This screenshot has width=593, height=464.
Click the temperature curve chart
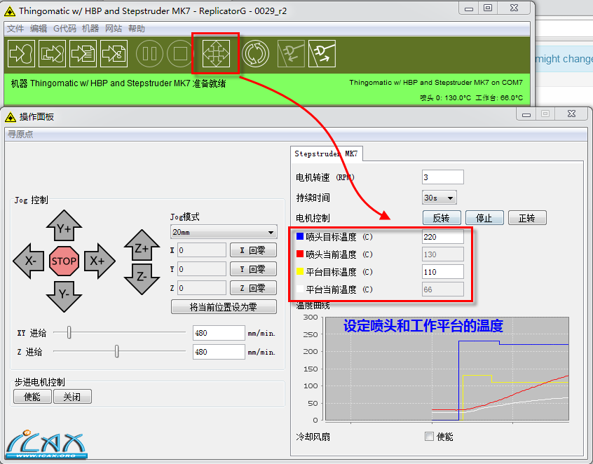coord(447,369)
